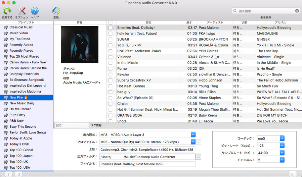Image resolution: width=302 pixels, height=177 pixels.
Task: Select the Inspired by Madonna playlist
Action: 27,92
